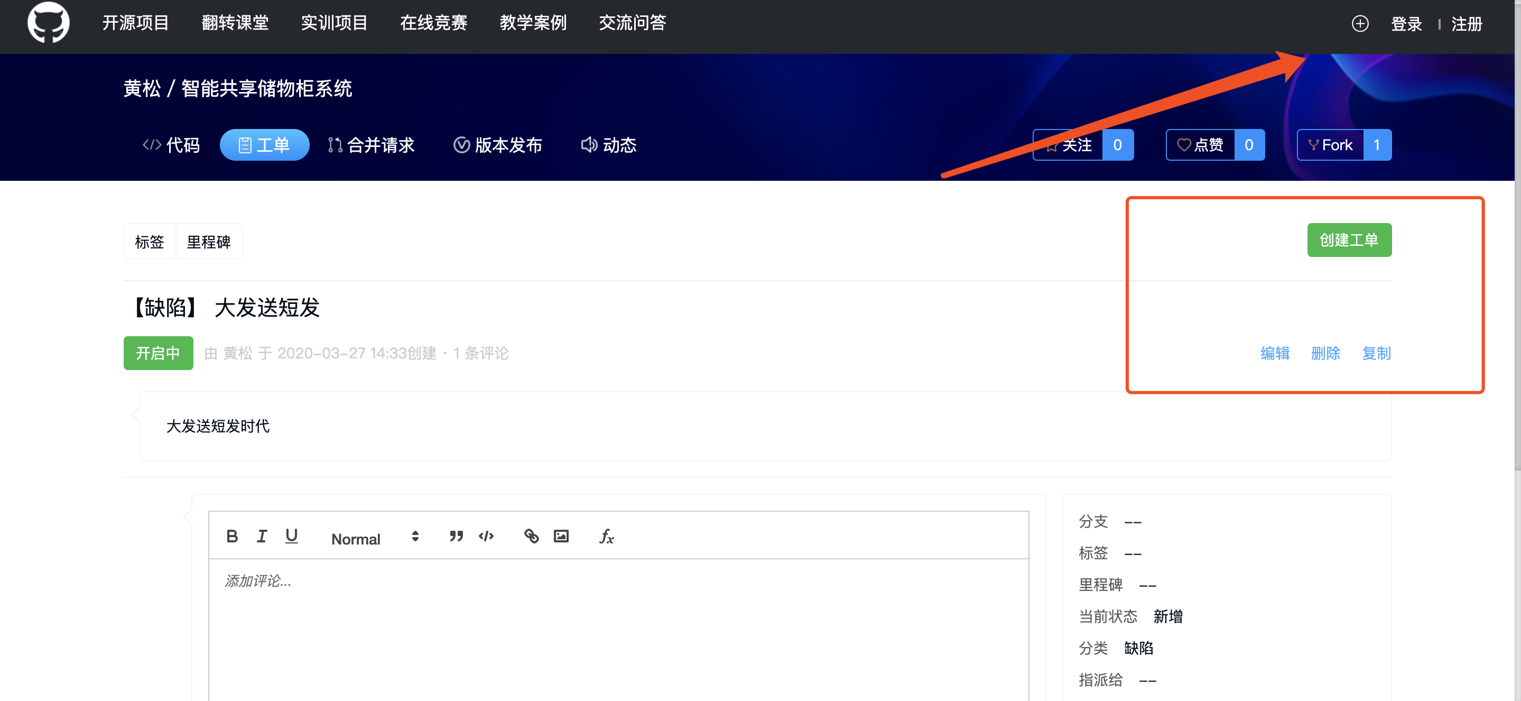Click the 关注 button
1521x701 pixels.
1068,145
